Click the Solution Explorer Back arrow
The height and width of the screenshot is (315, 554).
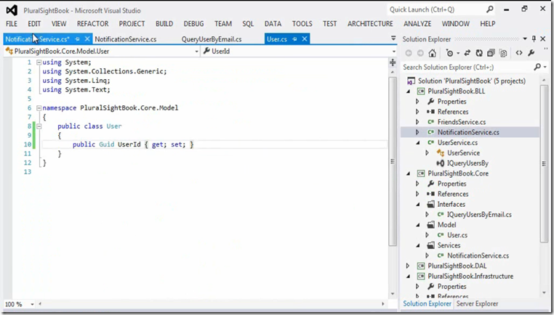(409, 53)
